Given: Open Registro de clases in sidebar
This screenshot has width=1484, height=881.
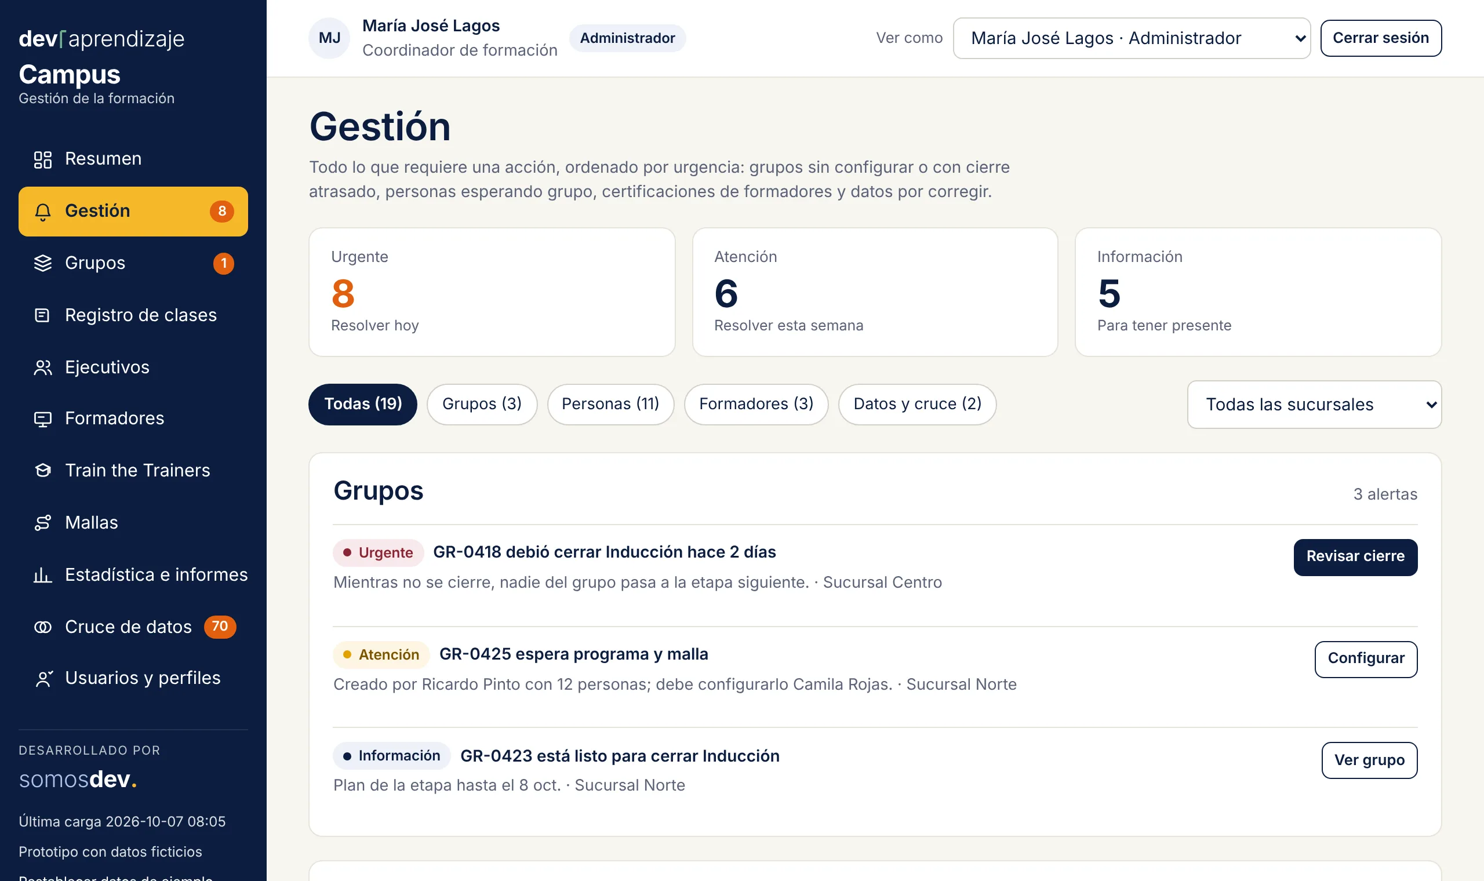Looking at the screenshot, I should click(133, 315).
